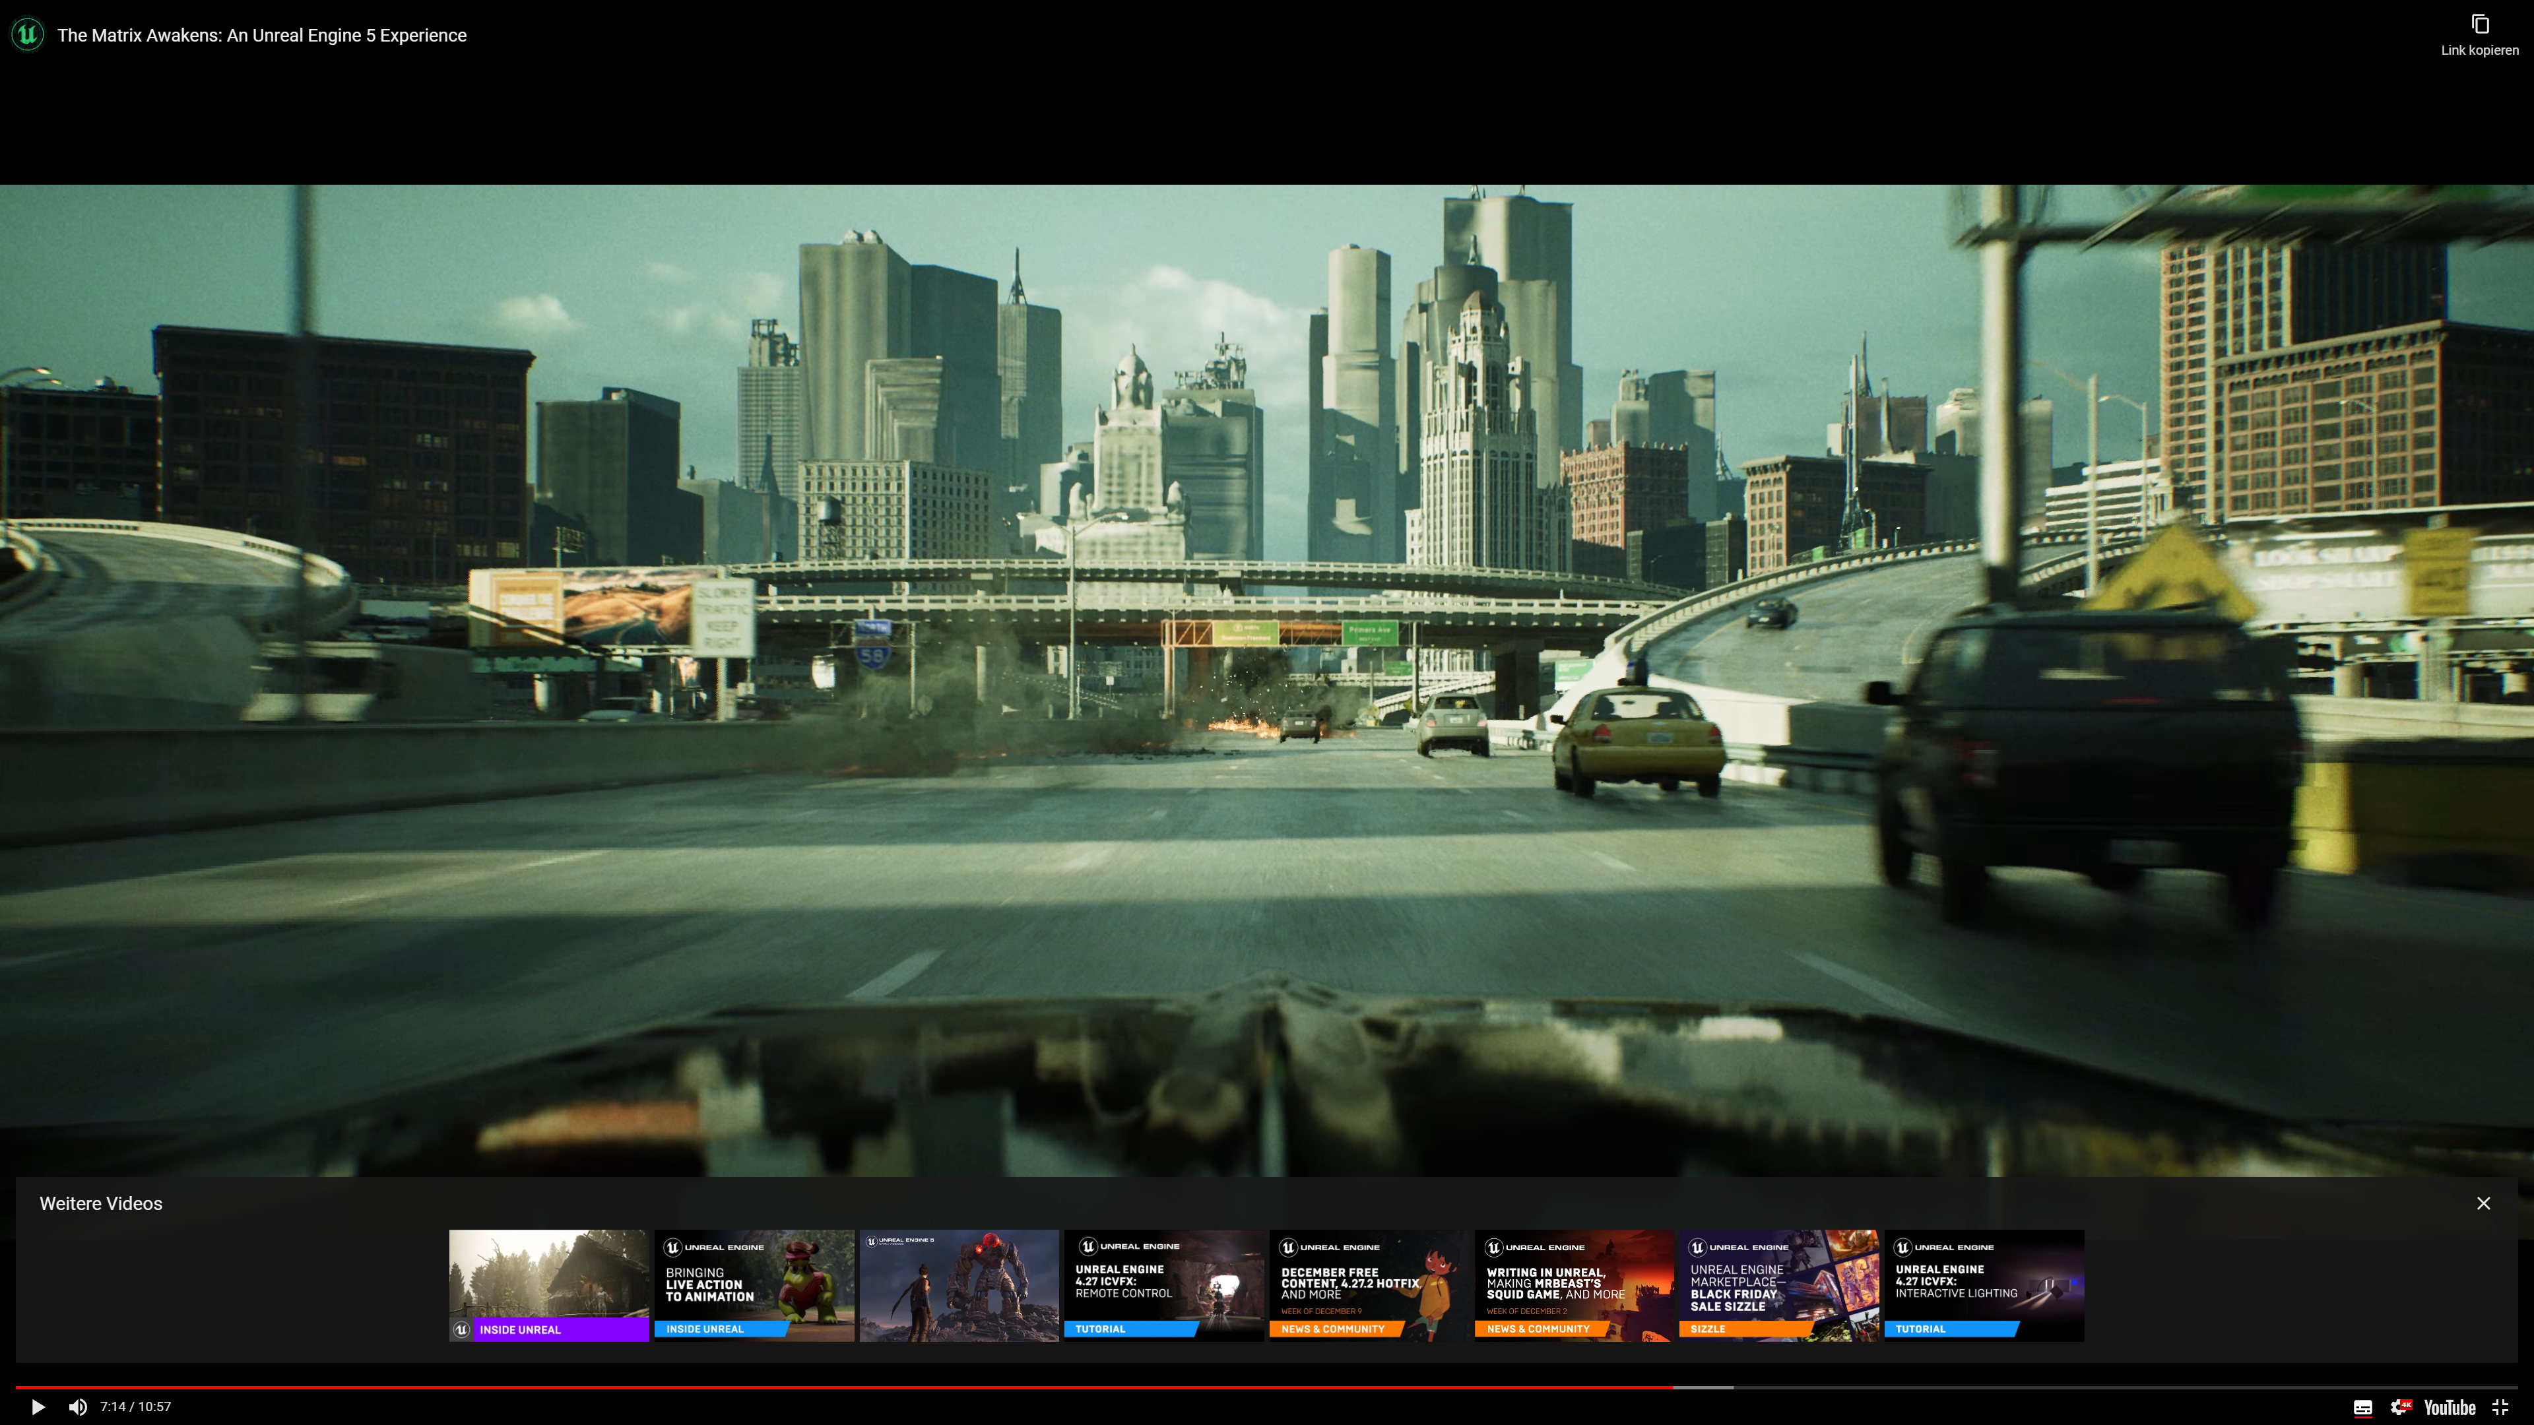Open settings gear with 4K badge
This screenshot has width=2534, height=1425.
click(2400, 1407)
